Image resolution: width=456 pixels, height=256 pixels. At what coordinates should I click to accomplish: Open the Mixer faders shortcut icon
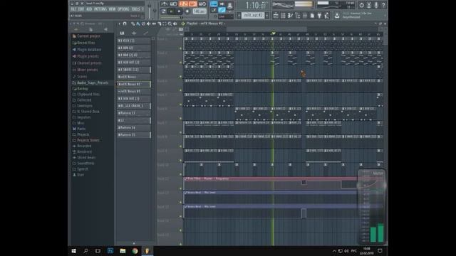pyautogui.click(x=305, y=16)
